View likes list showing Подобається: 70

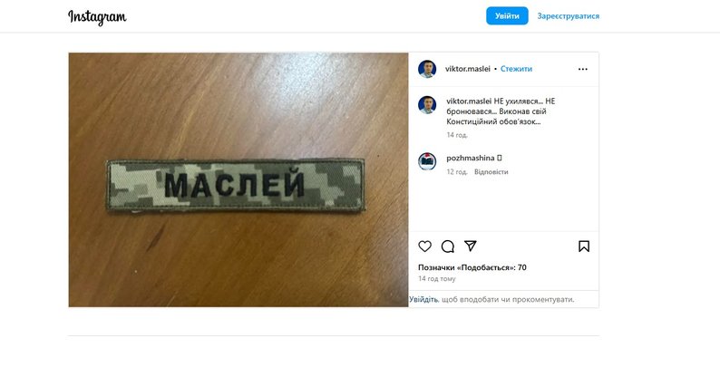click(472, 267)
